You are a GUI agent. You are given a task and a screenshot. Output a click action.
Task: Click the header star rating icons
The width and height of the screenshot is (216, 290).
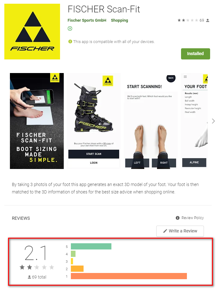188,20
